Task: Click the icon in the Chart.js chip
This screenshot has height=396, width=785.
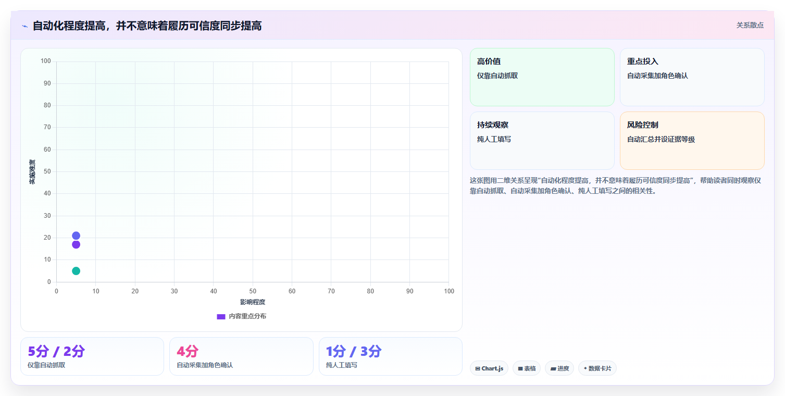Action: 478,368
